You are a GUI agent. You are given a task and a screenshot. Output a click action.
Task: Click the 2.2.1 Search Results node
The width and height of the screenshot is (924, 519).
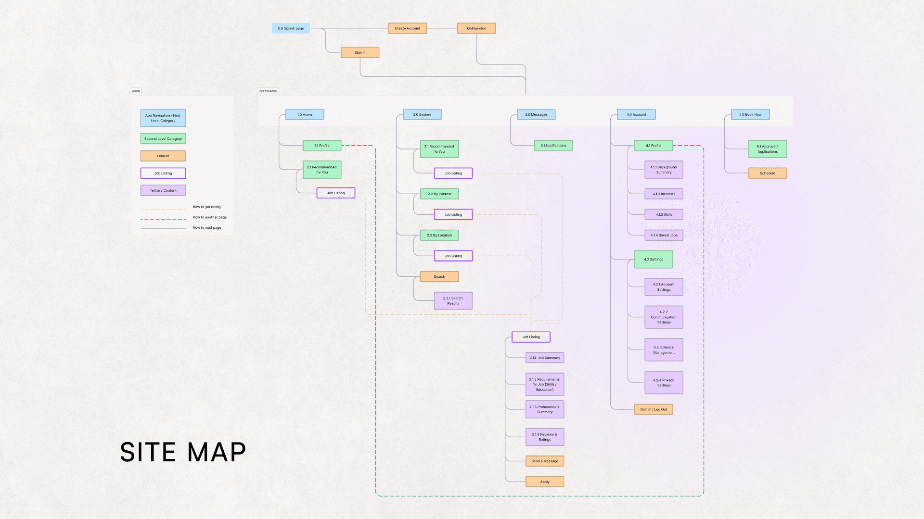(x=453, y=301)
